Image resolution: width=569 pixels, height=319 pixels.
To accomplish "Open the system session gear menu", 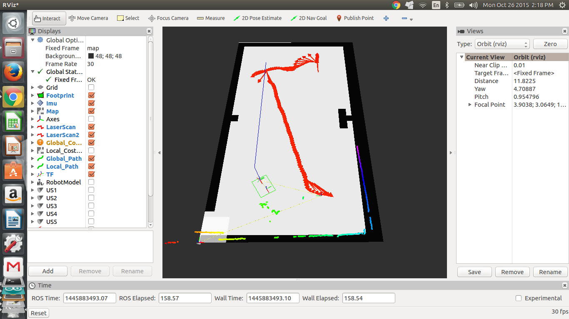I will click(562, 5).
